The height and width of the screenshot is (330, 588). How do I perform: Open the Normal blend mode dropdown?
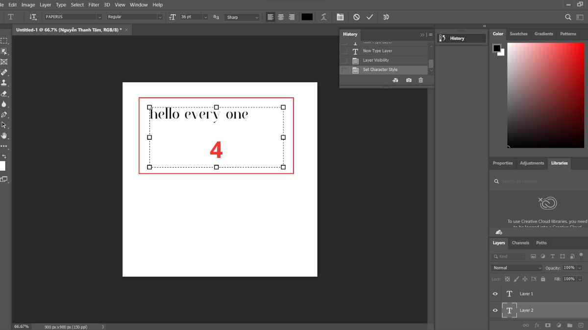pyautogui.click(x=516, y=267)
